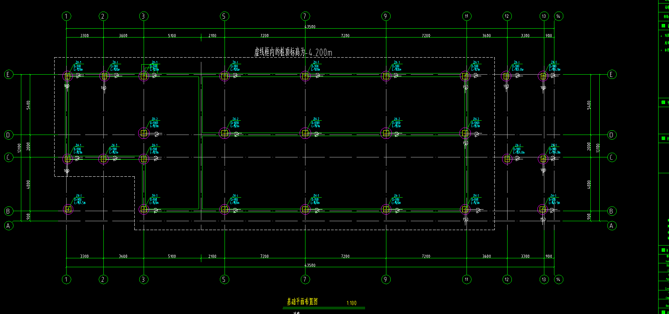Click top dimension 7200 between axes 9 and 11
669x314 pixels.
(x=426, y=36)
